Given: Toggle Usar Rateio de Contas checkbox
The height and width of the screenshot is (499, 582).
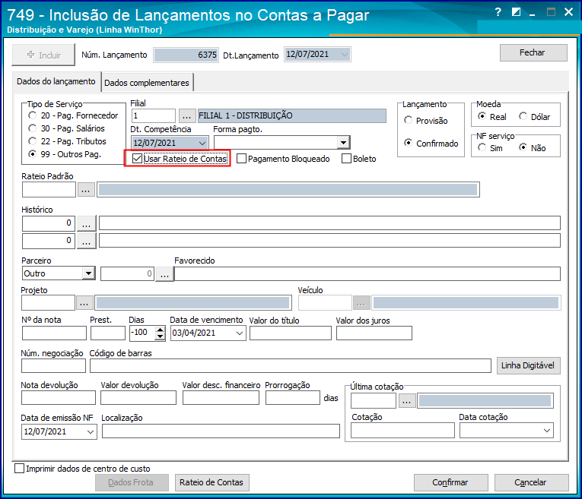Looking at the screenshot, I should (x=138, y=159).
